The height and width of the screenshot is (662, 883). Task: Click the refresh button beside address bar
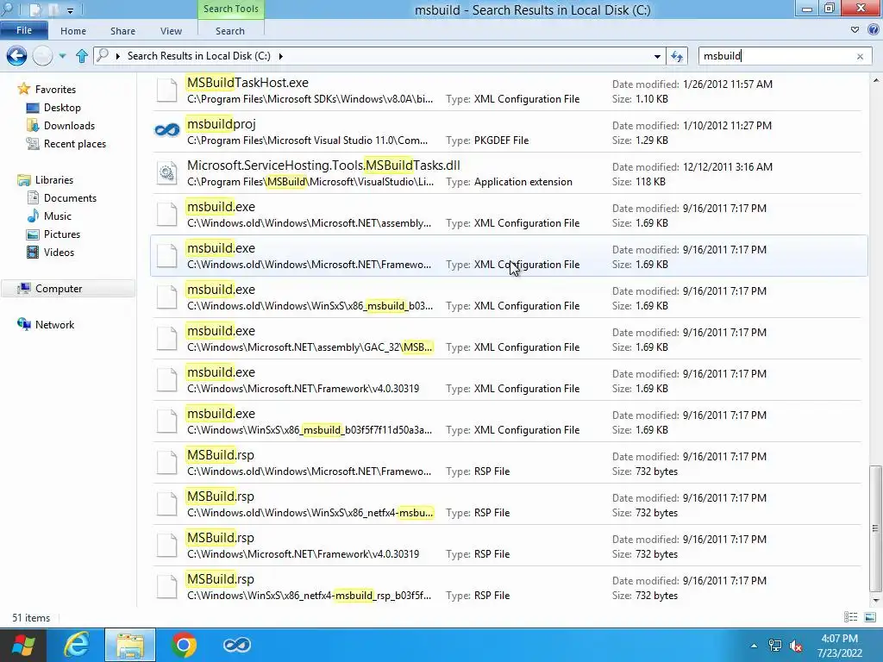coord(677,56)
